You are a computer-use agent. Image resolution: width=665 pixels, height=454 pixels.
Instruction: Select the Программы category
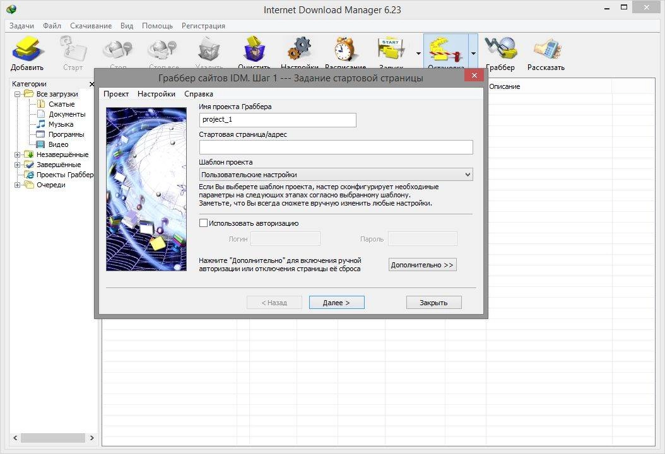tap(66, 134)
